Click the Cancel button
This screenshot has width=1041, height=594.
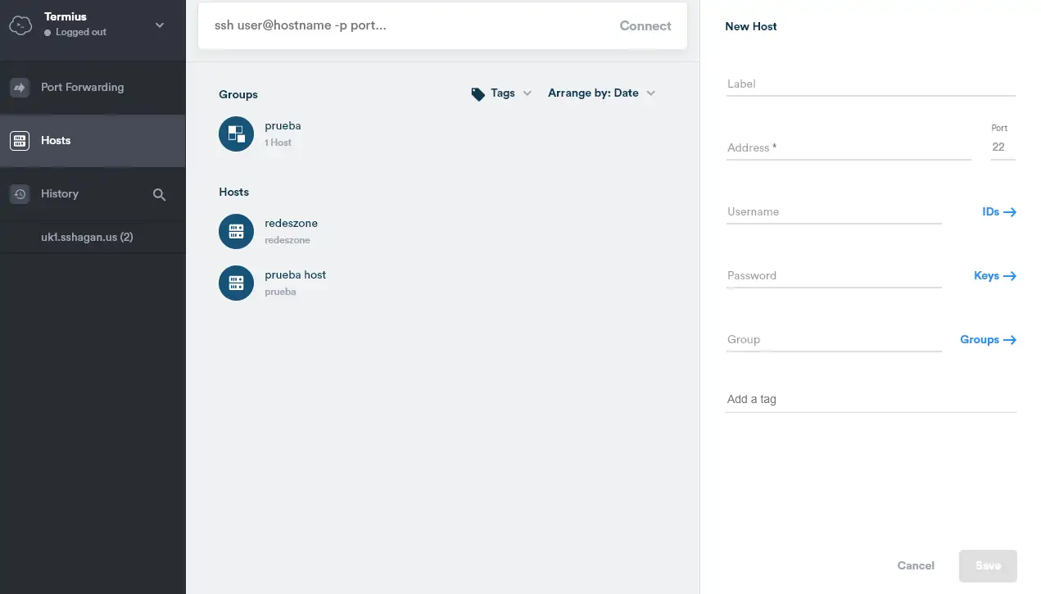916,565
